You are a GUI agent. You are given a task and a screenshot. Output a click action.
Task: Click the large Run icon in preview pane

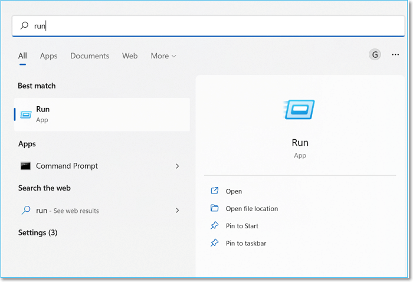click(300, 110)
